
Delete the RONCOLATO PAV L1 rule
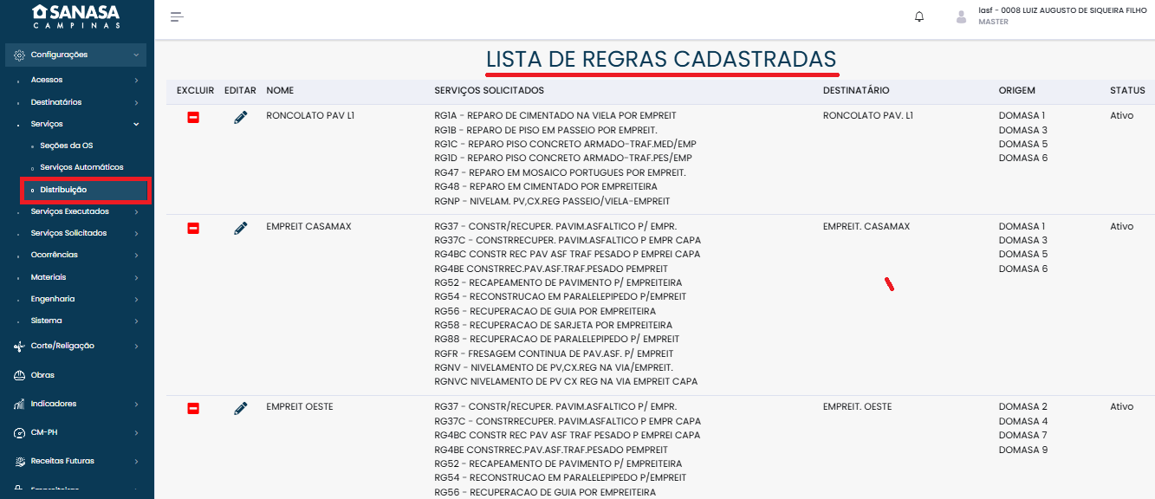193,117
